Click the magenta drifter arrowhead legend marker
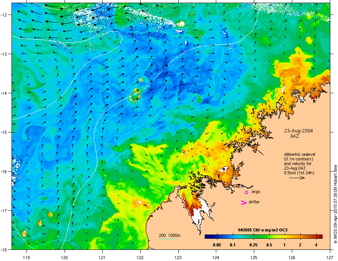Viewport: 338px width, 261px height. point(244,202)
